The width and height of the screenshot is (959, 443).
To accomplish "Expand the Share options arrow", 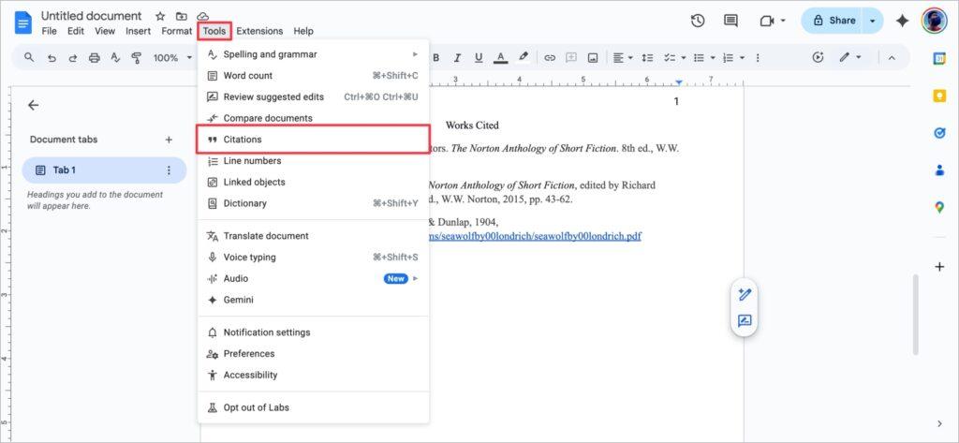I will pyautogui.click(x=873, y=21).
